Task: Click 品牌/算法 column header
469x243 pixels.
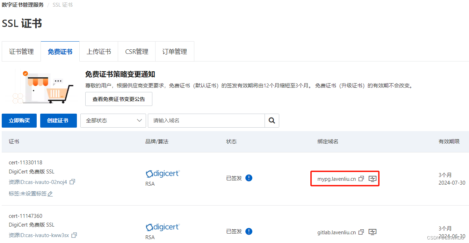Action: pyautogui.click(x=157, y=142)
